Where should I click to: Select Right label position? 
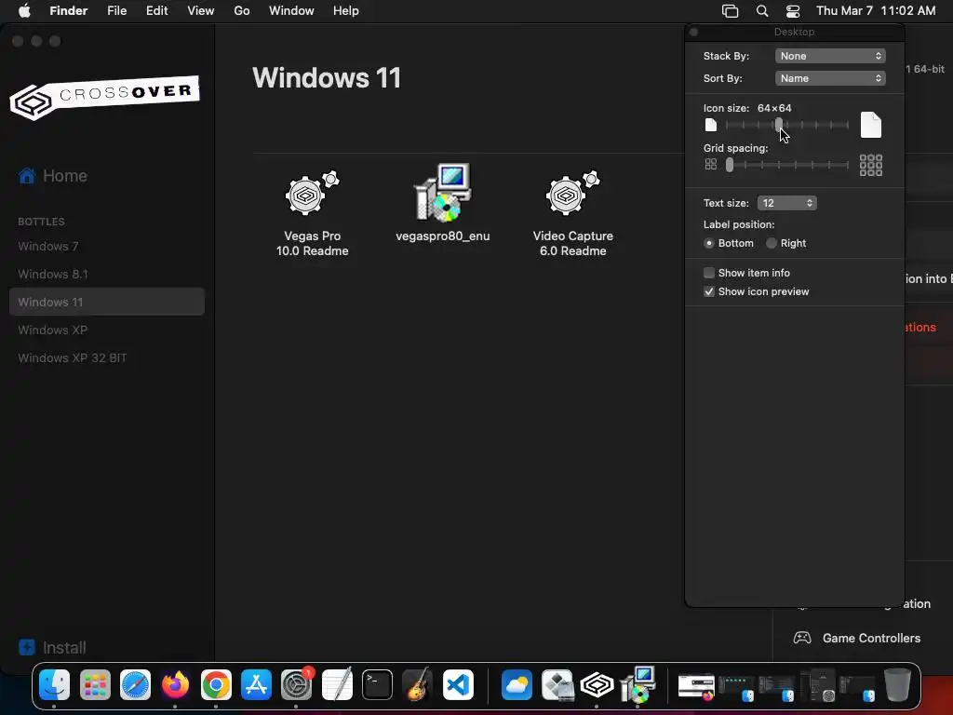click(772, 243)
